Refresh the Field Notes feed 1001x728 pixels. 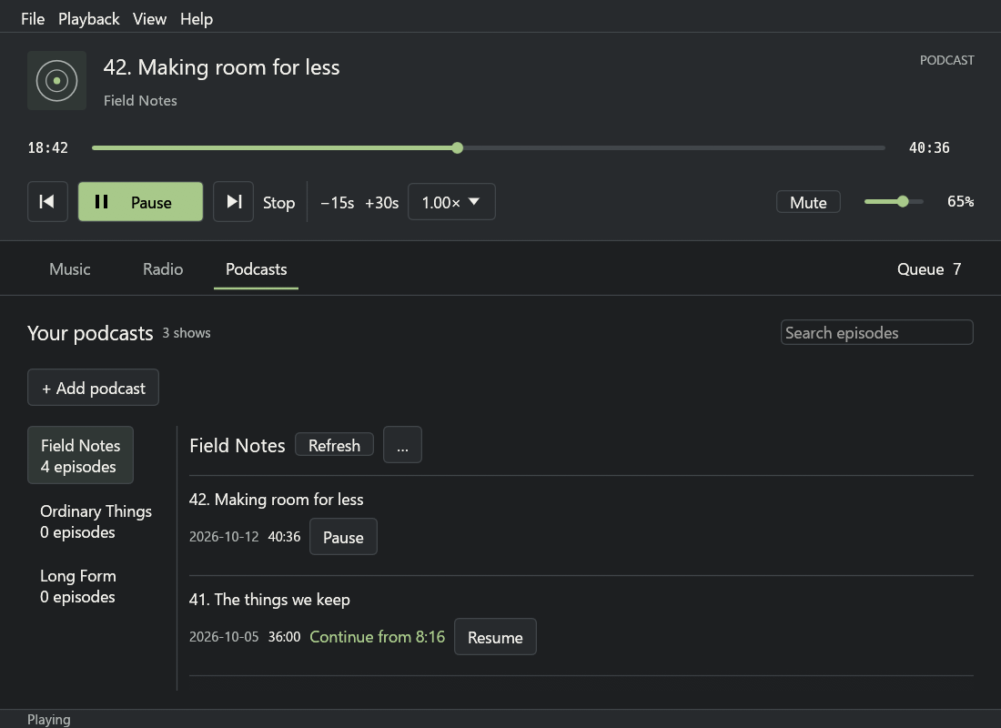coord(335,445)
